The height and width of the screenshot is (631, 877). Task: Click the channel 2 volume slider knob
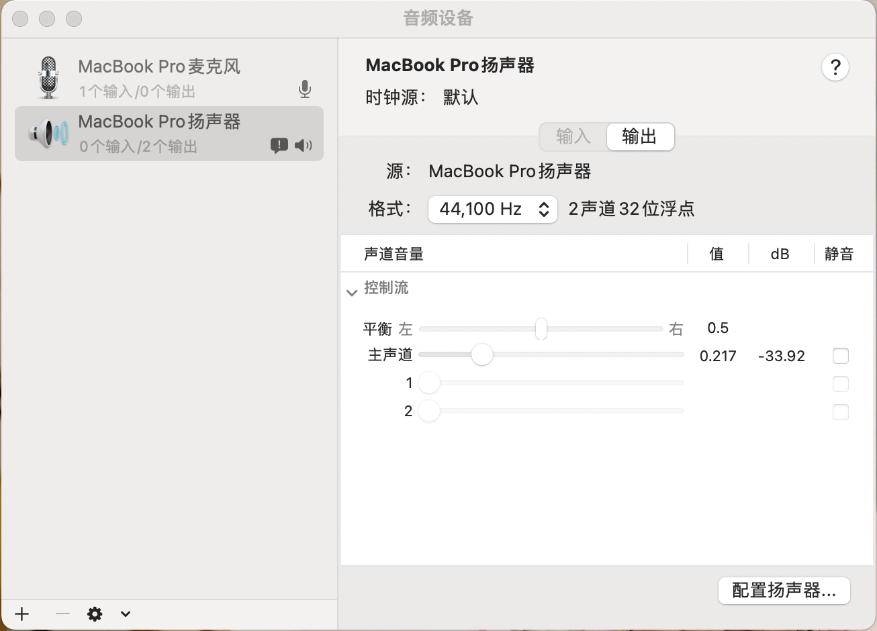pos(429,411)
